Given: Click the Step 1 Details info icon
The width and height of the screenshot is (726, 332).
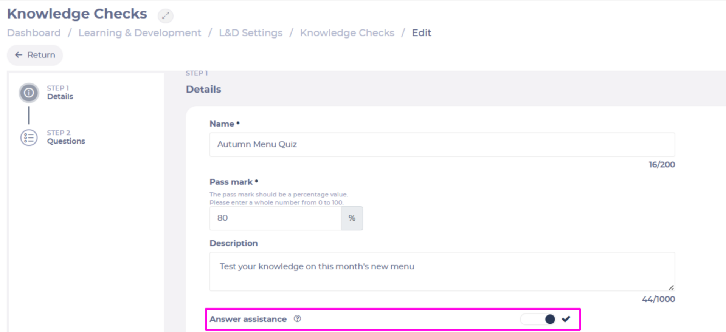Looking at the screenshot, I should 29,93.
